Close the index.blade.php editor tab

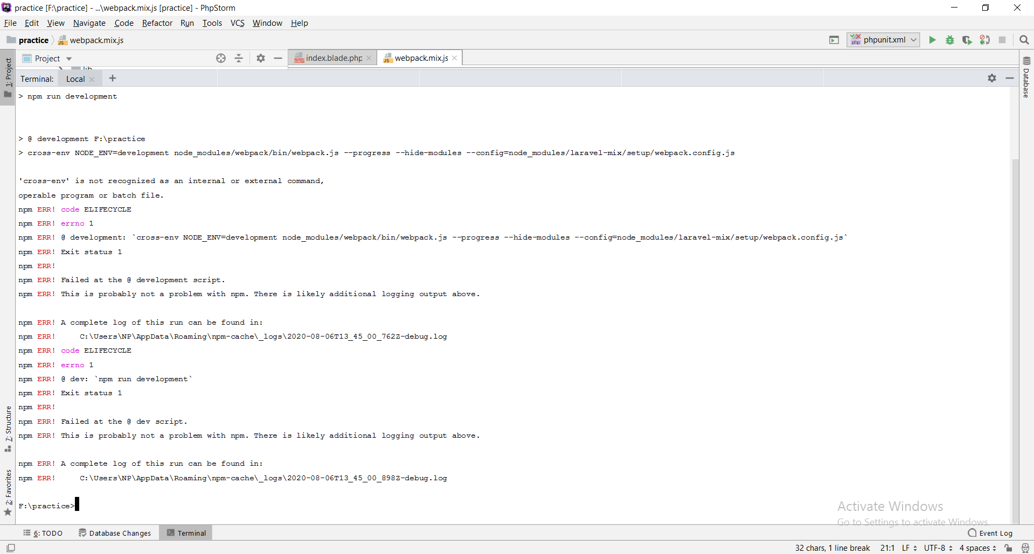[369, 58]
